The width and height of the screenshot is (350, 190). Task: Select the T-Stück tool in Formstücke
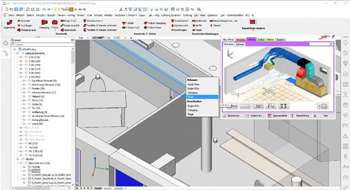(x=54, y=23)
